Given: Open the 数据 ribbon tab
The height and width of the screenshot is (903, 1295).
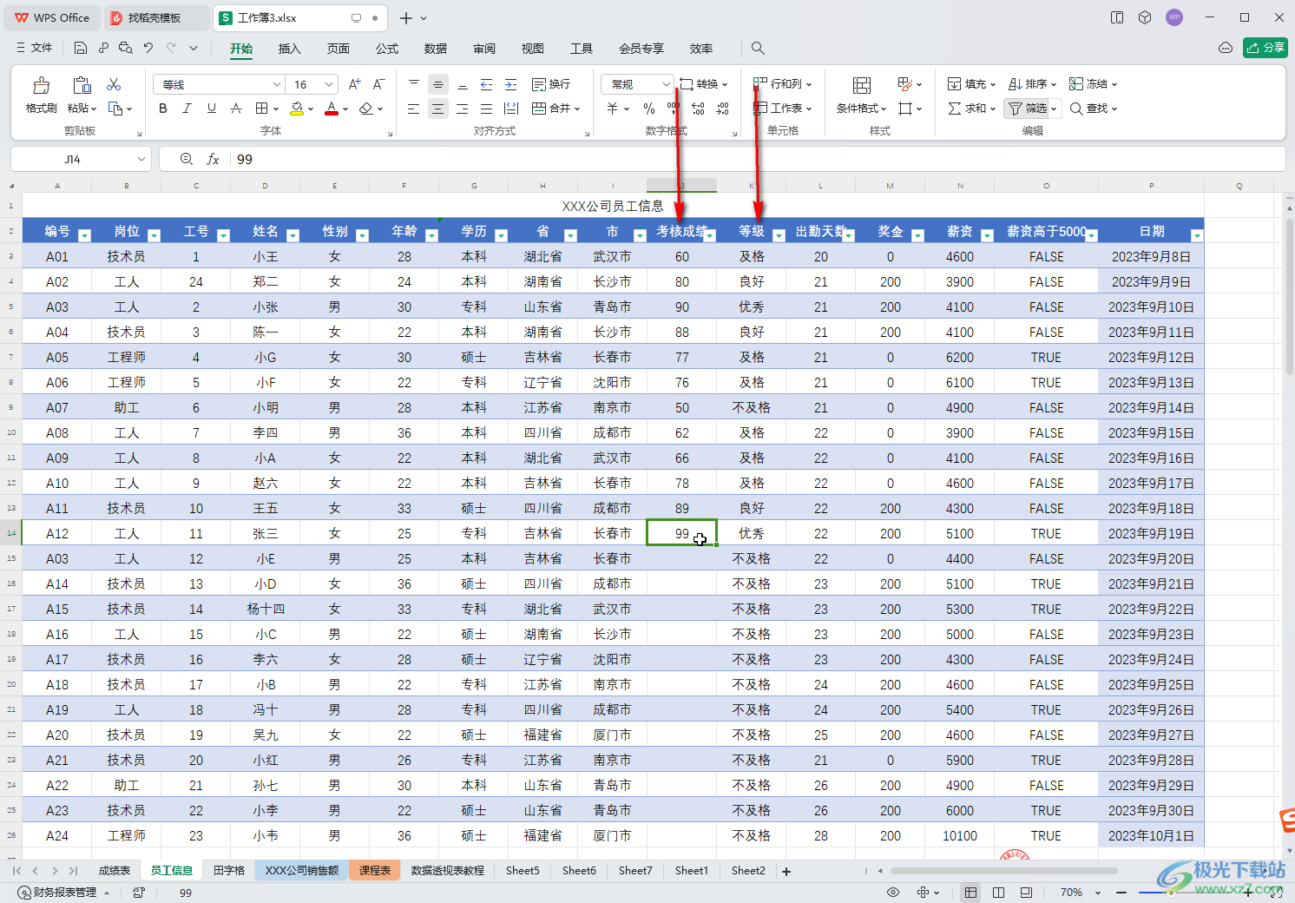Looking at the screenshot, I should [x=436, y=49].
